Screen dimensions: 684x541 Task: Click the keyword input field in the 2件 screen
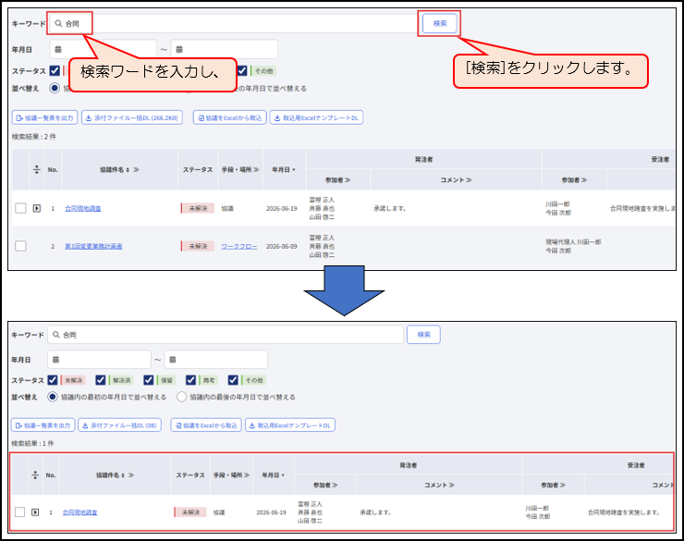pos(233,23)
